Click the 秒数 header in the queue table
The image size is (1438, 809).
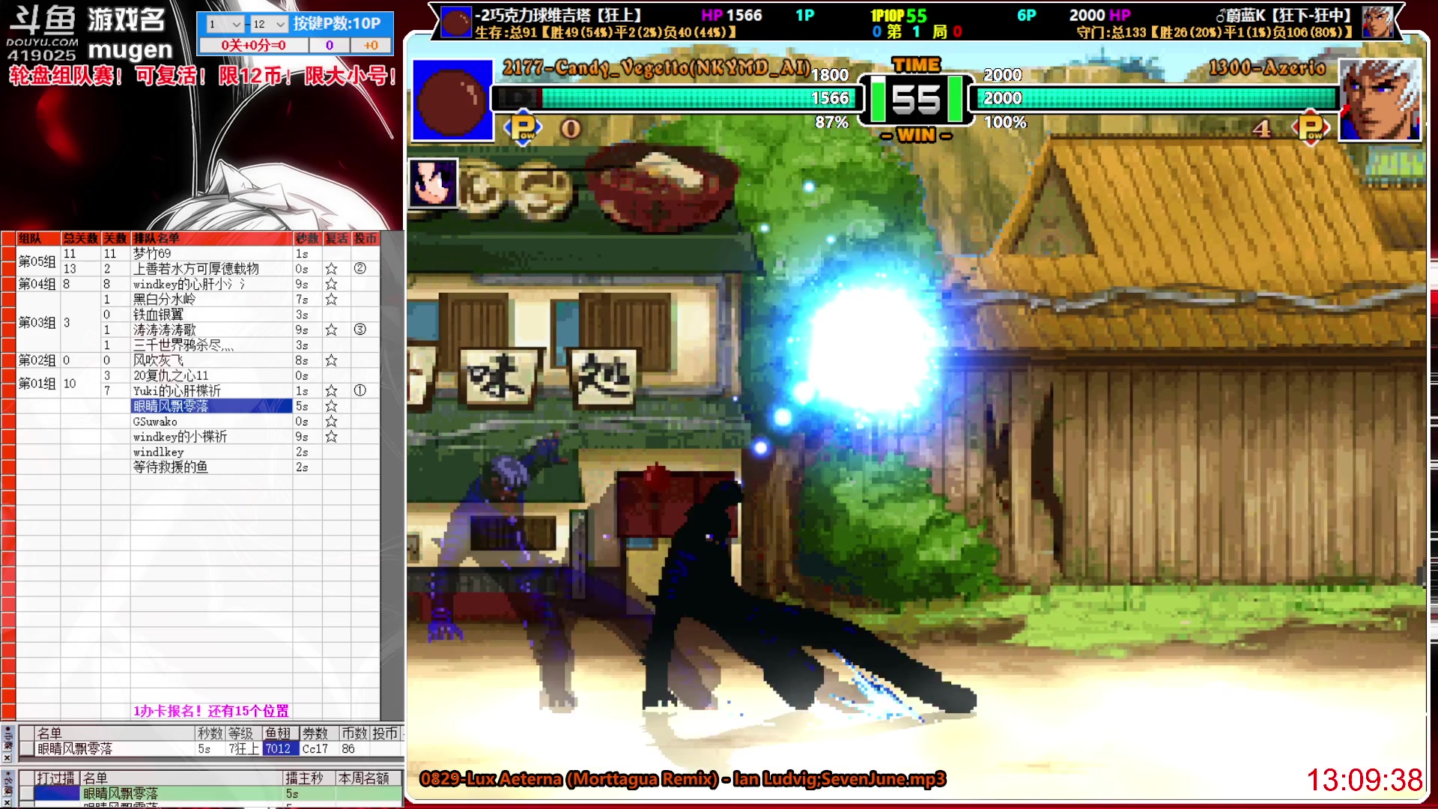[307, 238]
